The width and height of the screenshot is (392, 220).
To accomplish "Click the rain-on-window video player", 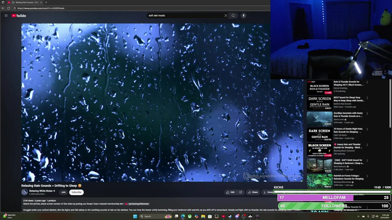I will (x=162, y=103).
